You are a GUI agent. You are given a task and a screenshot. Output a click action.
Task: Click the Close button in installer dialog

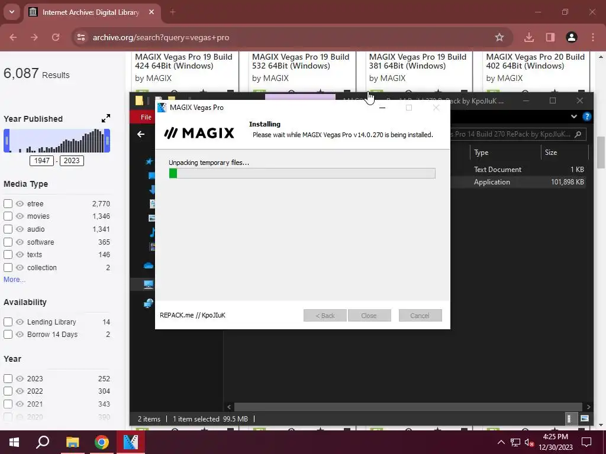click(x=369, y=316)
